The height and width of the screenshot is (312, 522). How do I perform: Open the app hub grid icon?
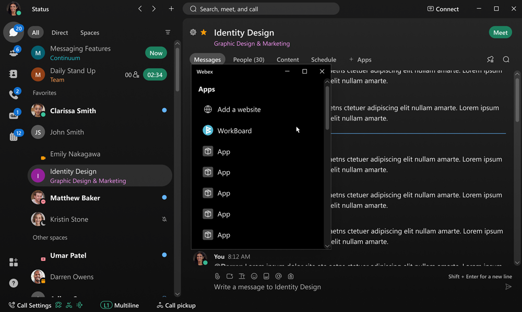(14, 262)
